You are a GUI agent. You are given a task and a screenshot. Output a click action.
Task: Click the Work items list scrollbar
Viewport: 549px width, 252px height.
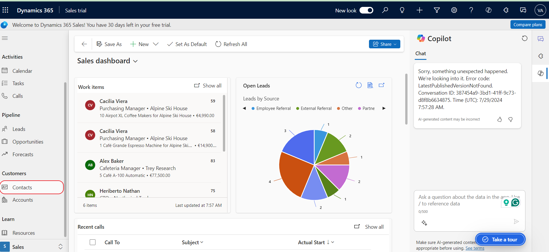coord(224,123)
